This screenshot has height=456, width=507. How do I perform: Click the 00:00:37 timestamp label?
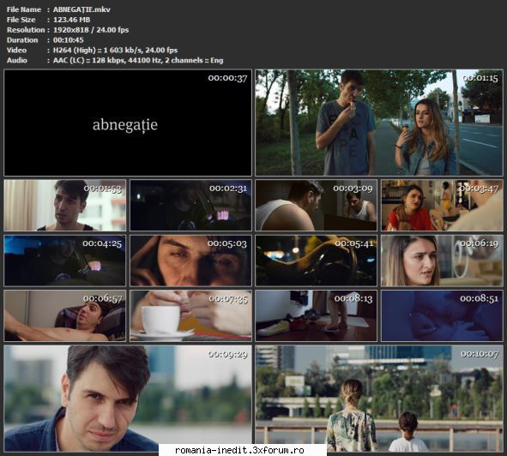pyautogui.click(x=227, y=78)
